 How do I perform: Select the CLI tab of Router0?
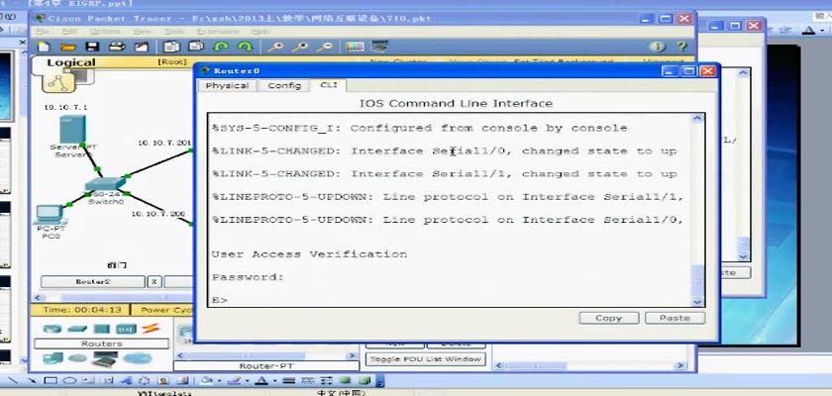328,85
